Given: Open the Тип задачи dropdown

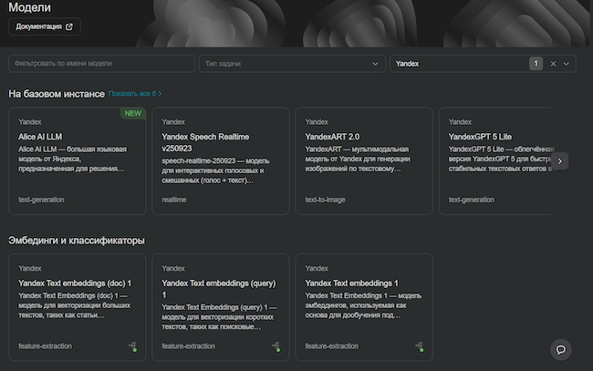Looking at the screenshot, I should [292, 64].
